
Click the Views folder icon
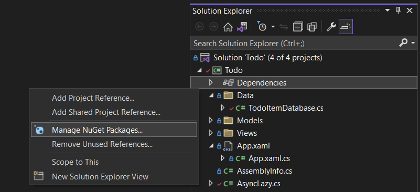[228, 133]
